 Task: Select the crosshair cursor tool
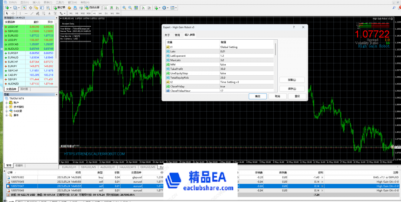13,13
